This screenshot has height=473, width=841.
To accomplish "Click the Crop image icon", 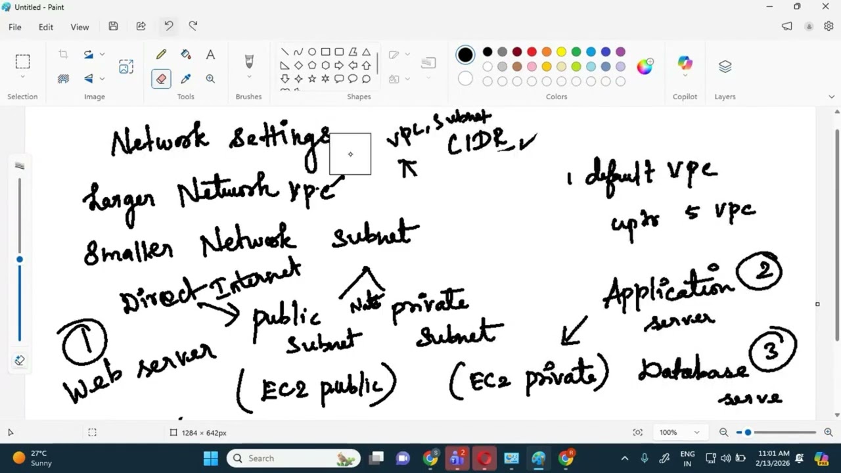I will [x=63, y=55].
